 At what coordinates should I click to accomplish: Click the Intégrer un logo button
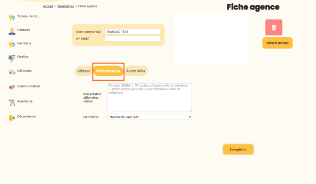(x=277, y=43)
